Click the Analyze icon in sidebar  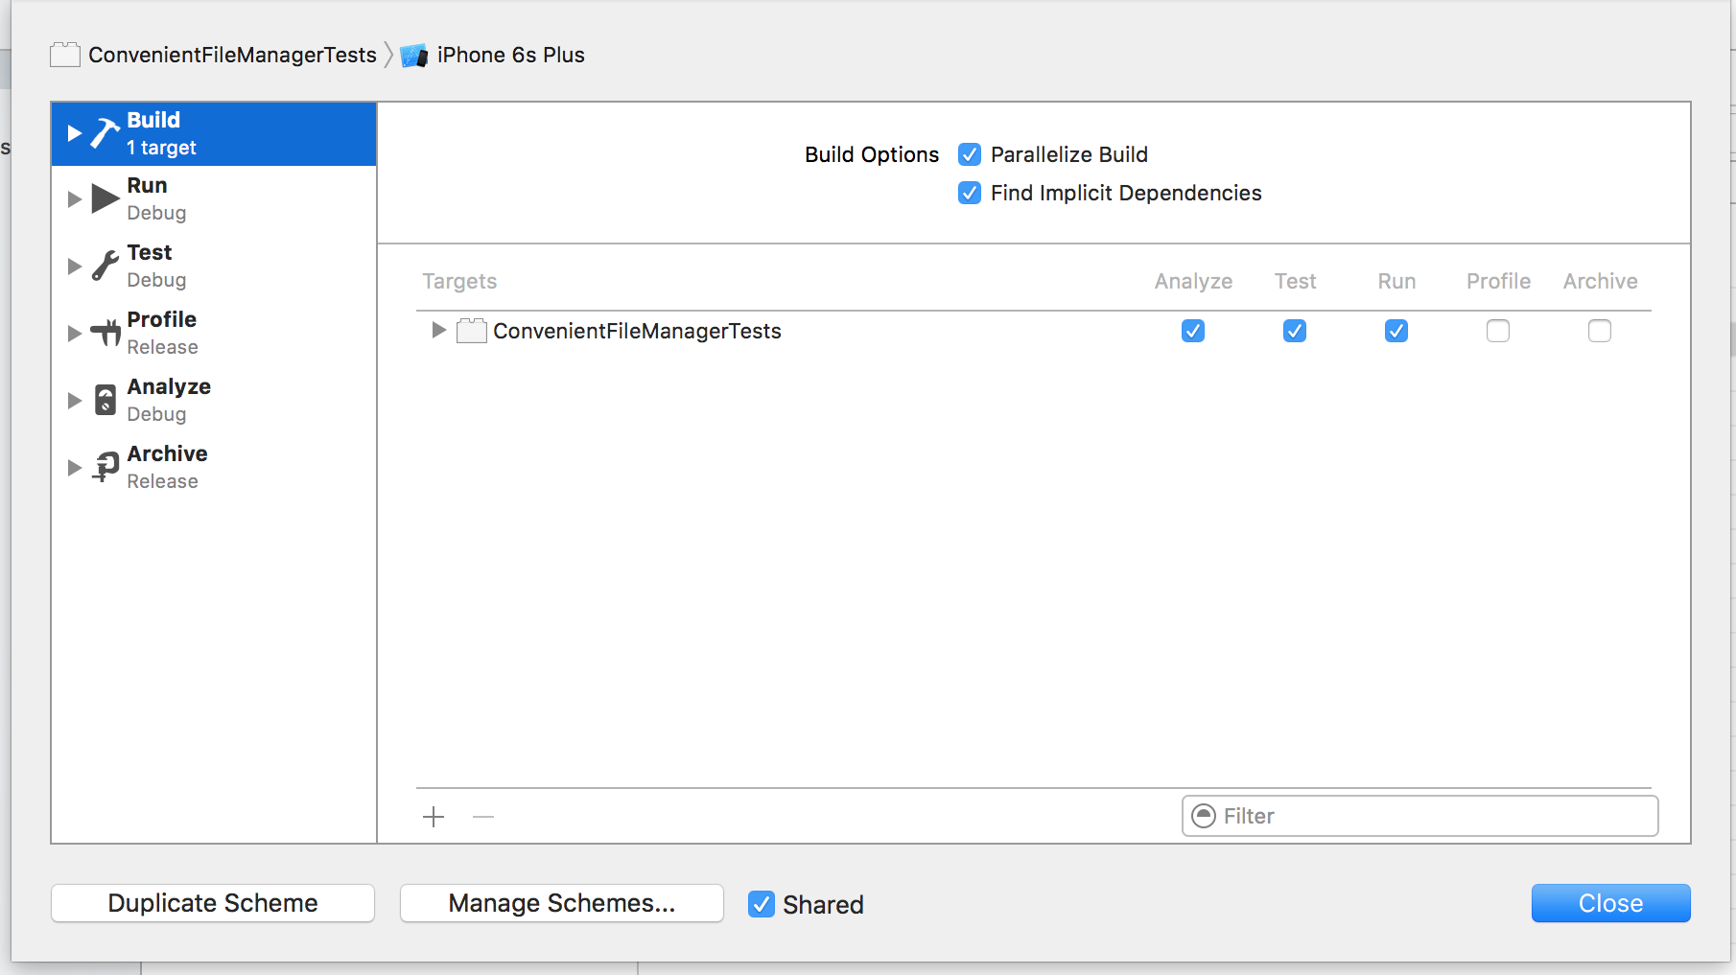click(105, 400)
